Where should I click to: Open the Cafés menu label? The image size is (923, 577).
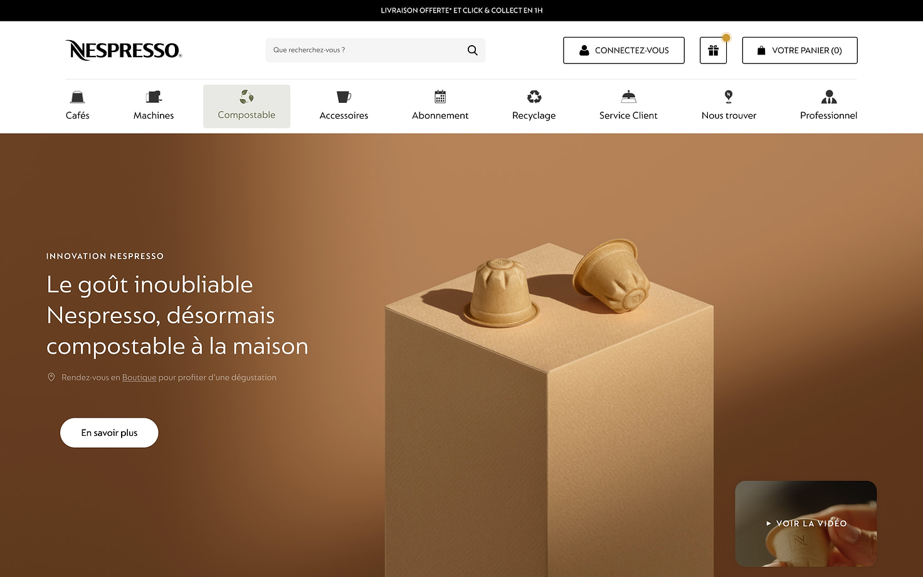click(x=78, y=115)
